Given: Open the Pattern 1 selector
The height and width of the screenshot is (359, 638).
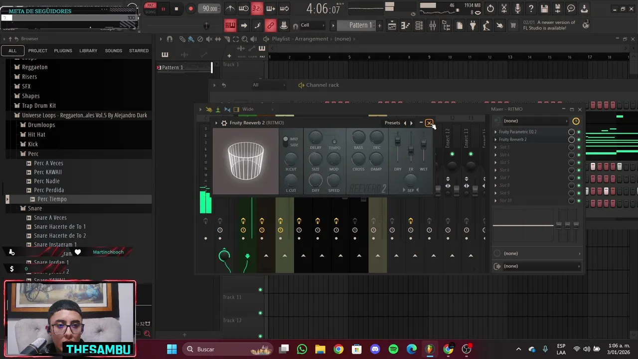Looking at the screenshot, I should tap(360, 25).
